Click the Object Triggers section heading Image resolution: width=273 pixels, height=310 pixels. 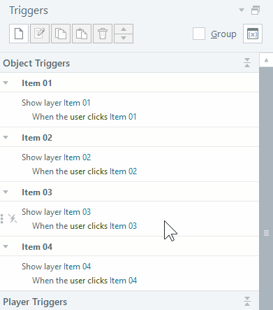pos(36,63)
